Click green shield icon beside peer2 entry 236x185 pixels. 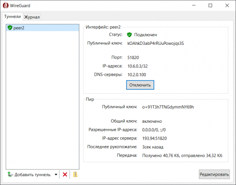pos(10,28)
